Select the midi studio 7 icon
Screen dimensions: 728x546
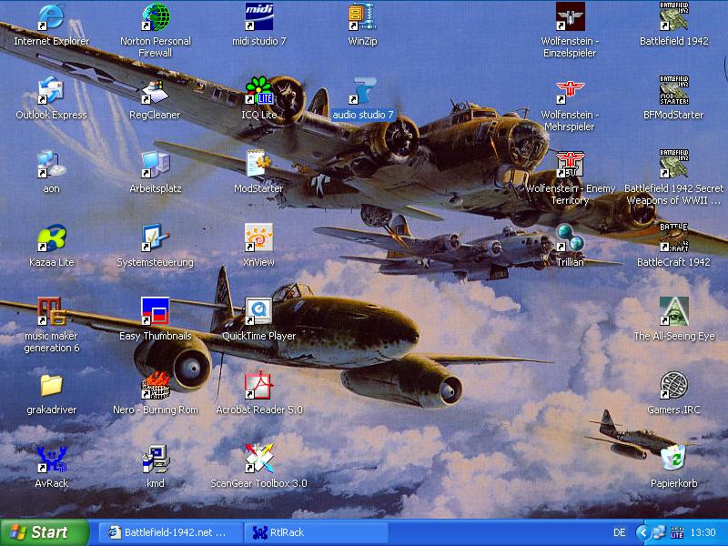pyautogui.click(x=259, y=17)
